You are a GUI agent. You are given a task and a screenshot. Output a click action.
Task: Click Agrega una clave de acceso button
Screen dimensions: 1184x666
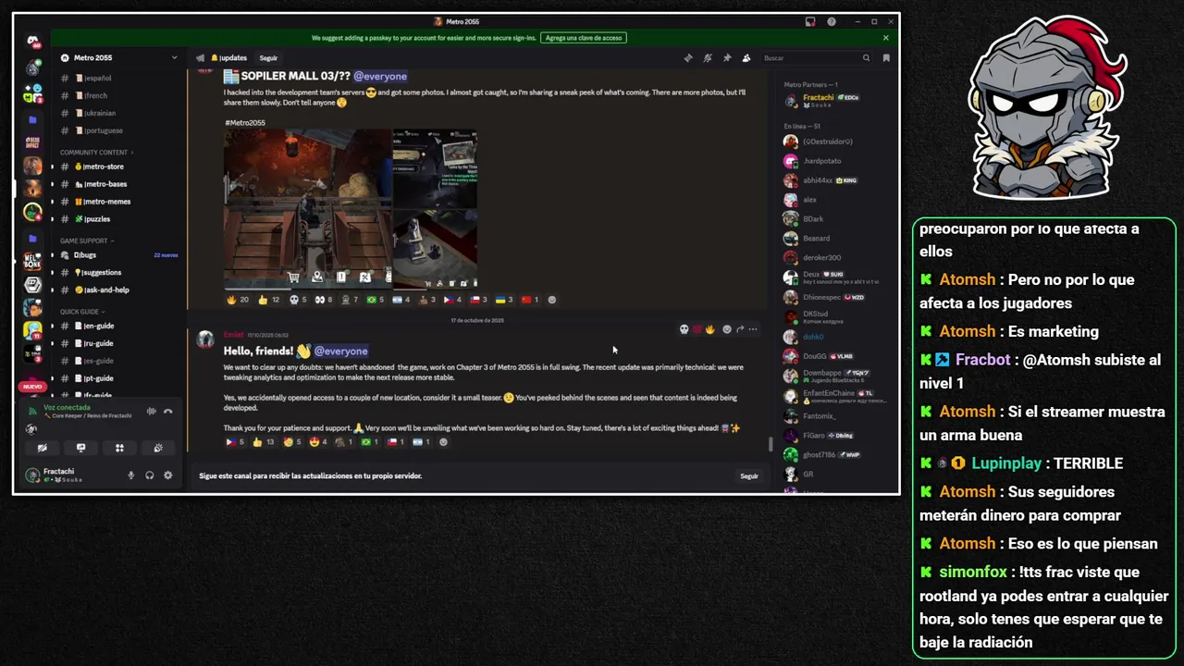click(x=584, y=38)
